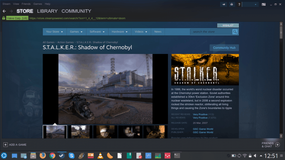Open the terminal icon in taskbar

[177, 155]
